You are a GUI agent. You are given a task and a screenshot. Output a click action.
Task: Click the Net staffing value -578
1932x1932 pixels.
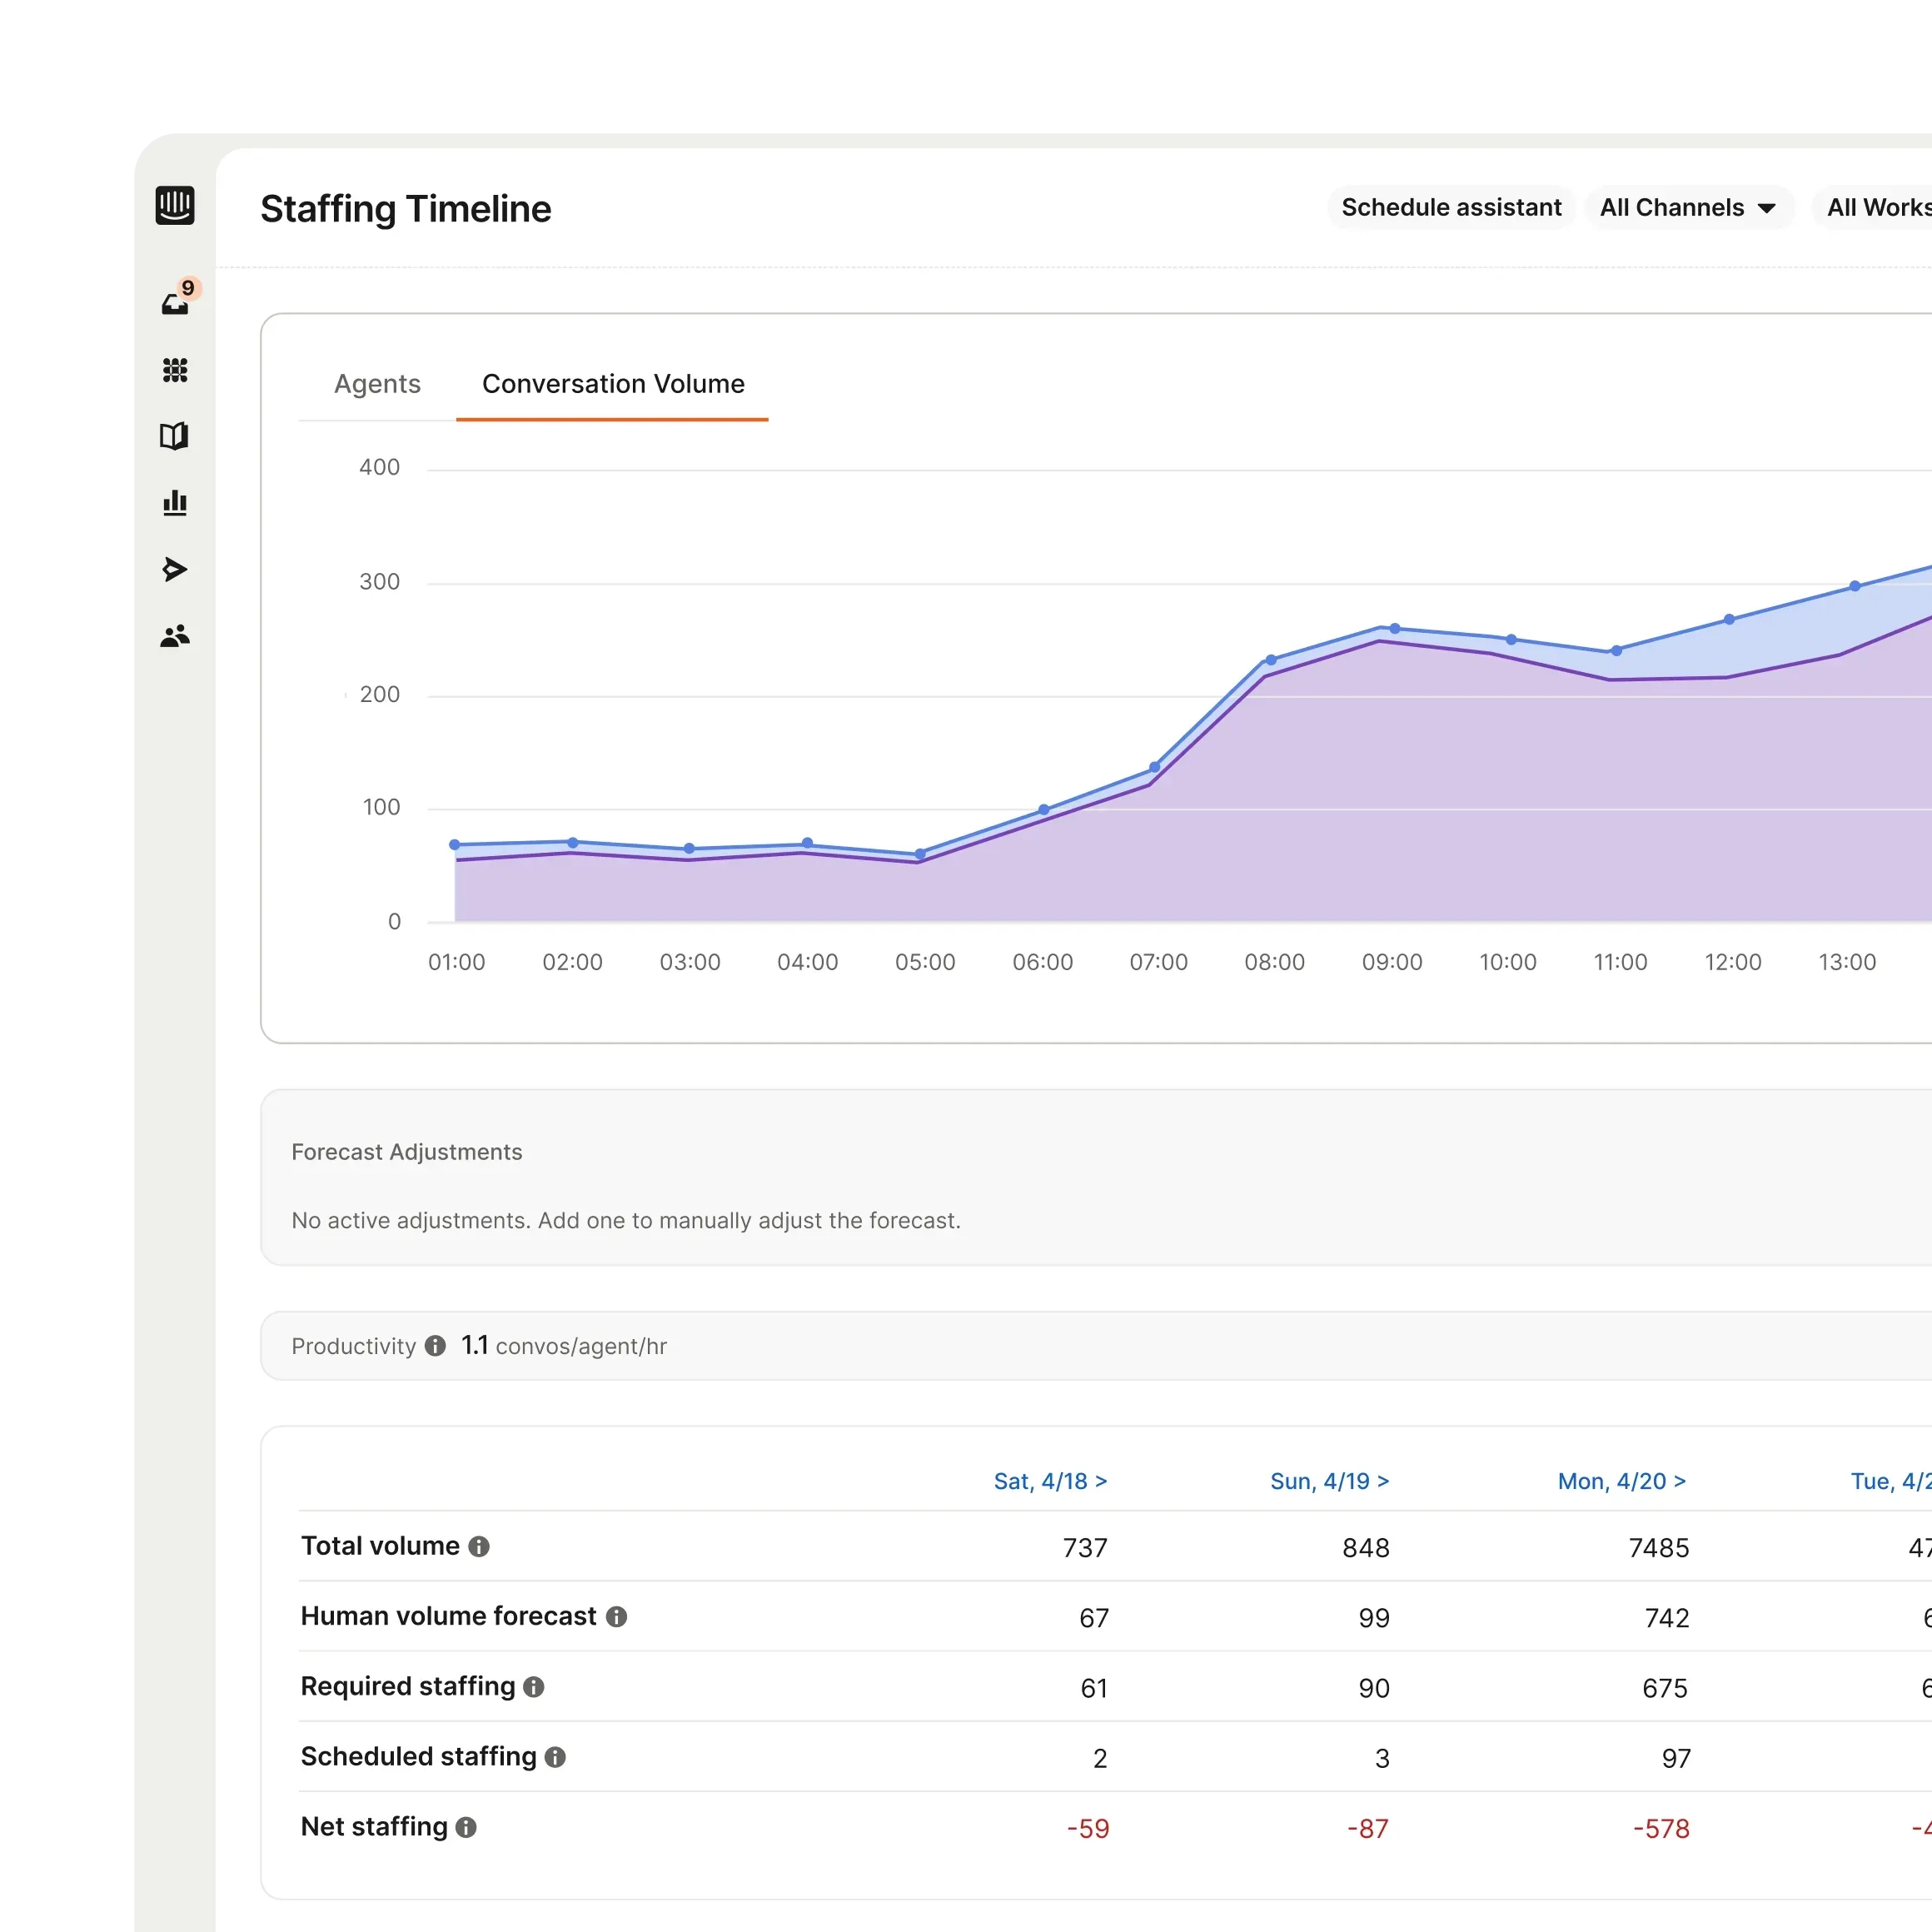coord(1661,1829)
